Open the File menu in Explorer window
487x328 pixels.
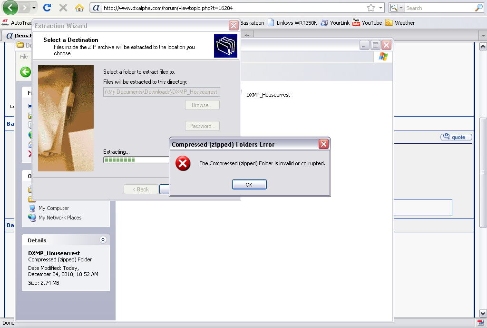click(x=24, y=57)
